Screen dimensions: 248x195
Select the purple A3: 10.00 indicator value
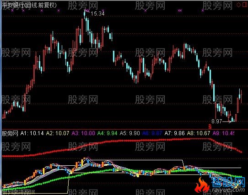point(83,133)
